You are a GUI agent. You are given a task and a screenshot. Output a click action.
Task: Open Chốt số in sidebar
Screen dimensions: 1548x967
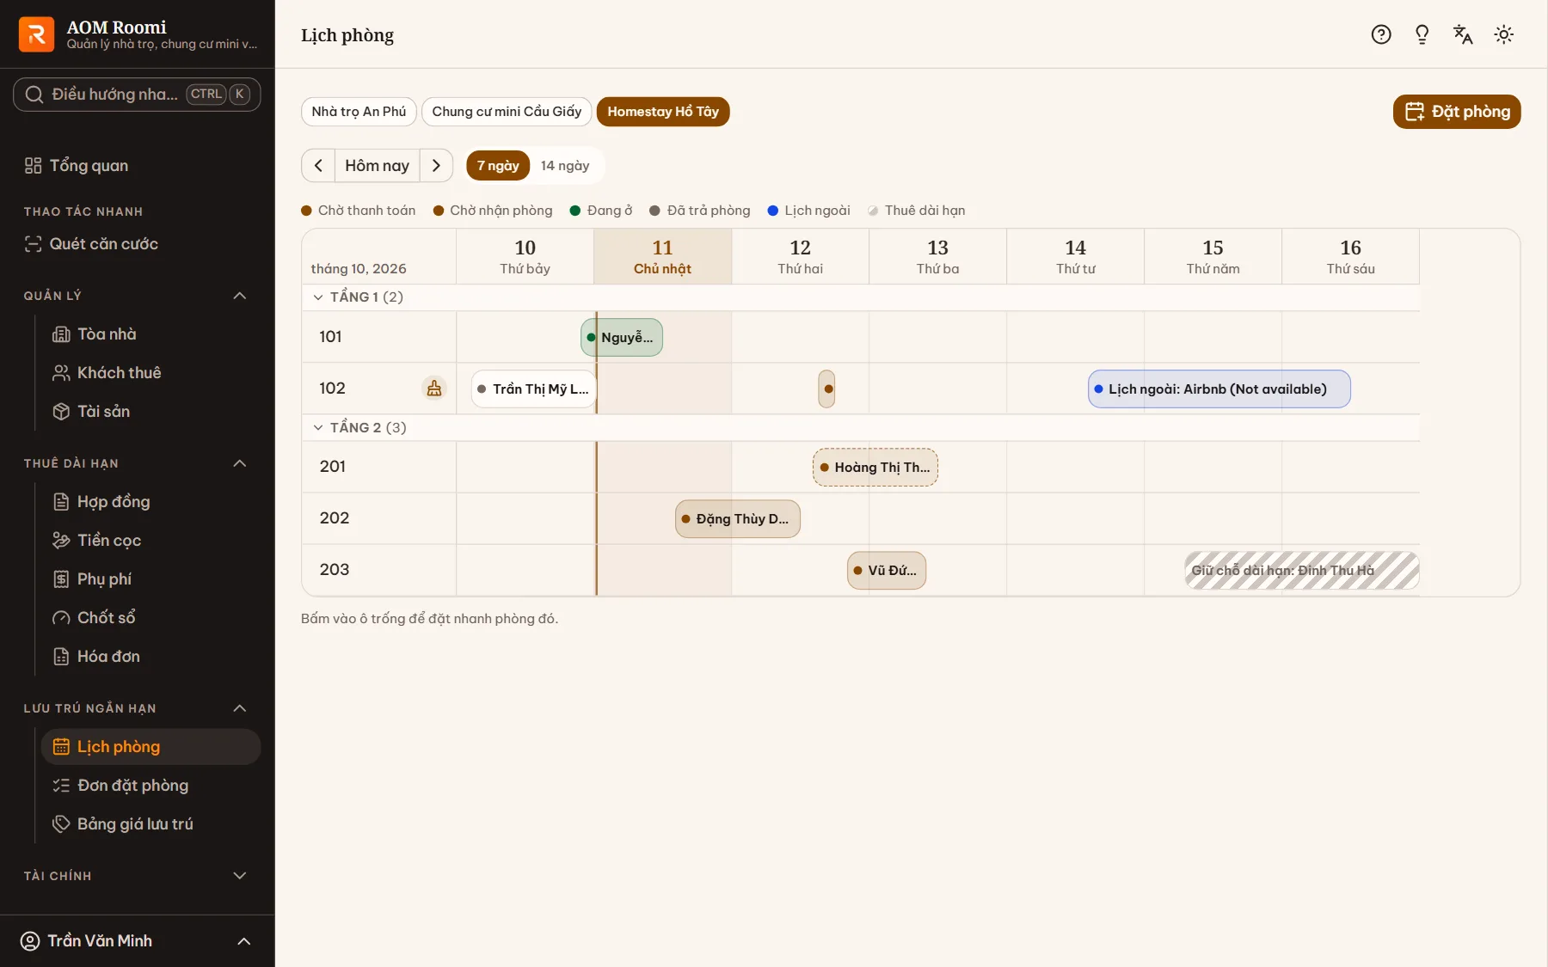pos(151,618)
